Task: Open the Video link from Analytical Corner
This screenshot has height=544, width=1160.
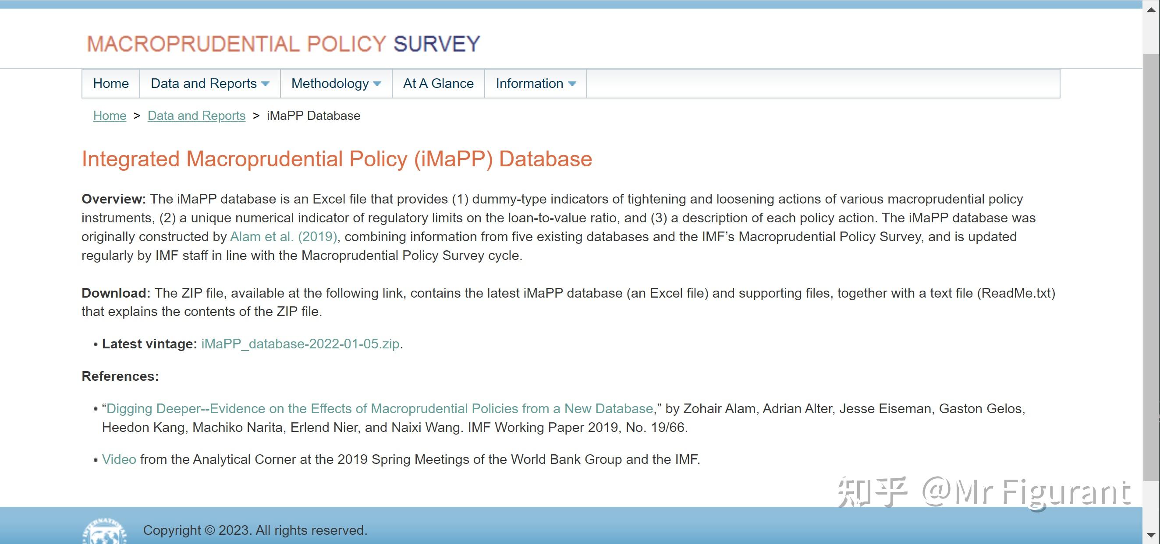Action: 119,460
